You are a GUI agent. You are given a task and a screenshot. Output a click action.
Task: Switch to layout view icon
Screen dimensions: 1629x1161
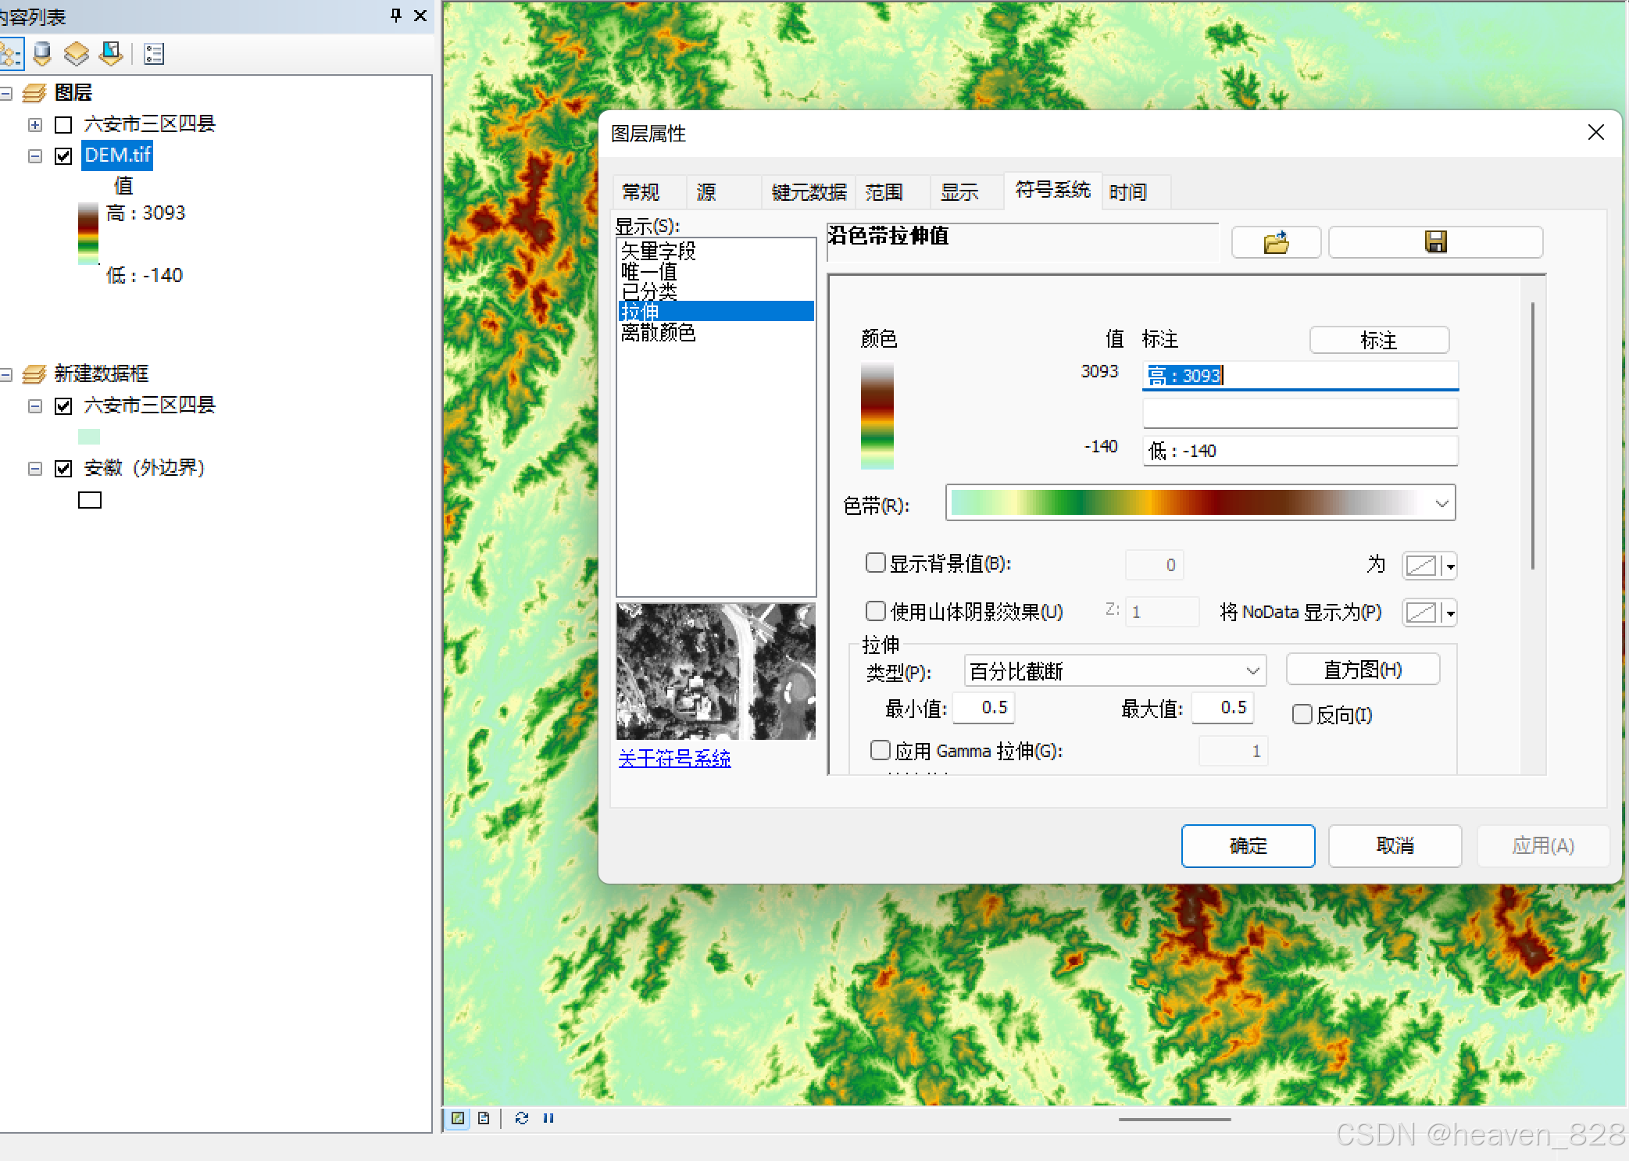pos(484,1118)
